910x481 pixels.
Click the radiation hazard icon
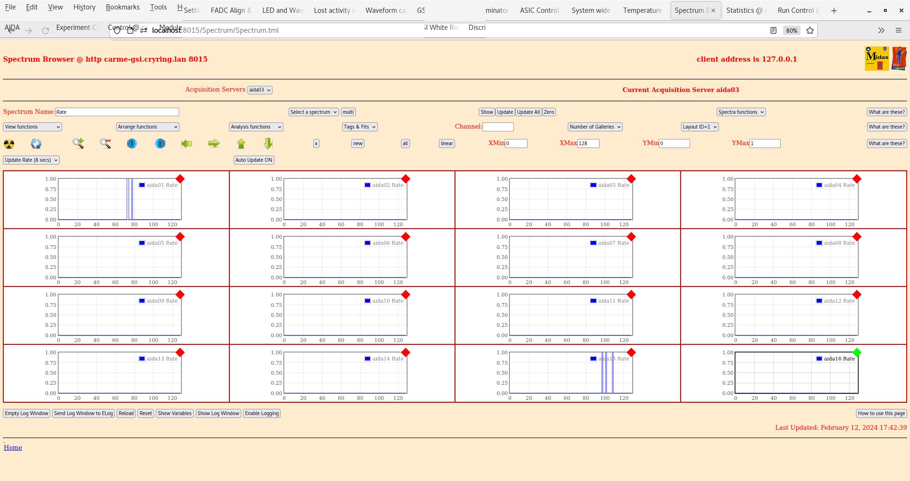pyautogui.click(x=9, y=144)
